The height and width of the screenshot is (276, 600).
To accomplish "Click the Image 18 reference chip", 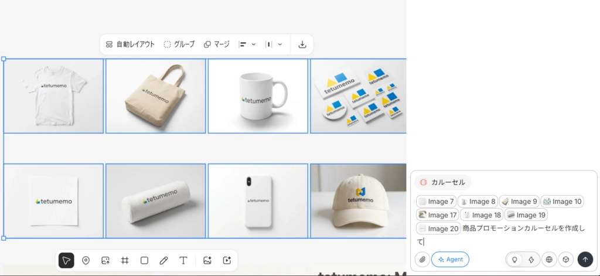I will point(482,215).
